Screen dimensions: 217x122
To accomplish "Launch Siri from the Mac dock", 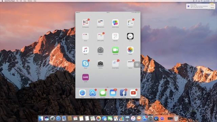I will point(47,118).
